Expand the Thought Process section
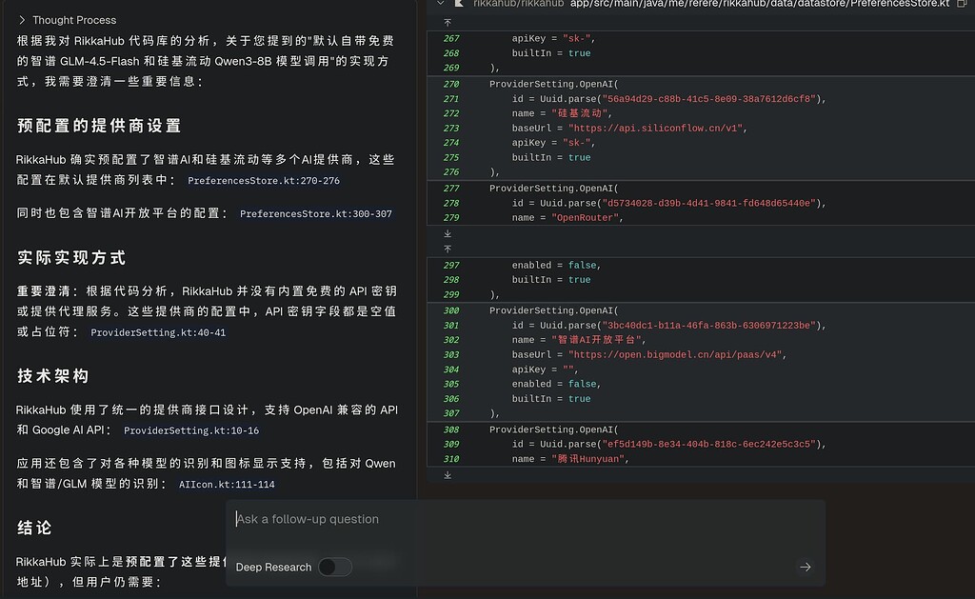The image size is (975, 599). [x=23, y=20]
